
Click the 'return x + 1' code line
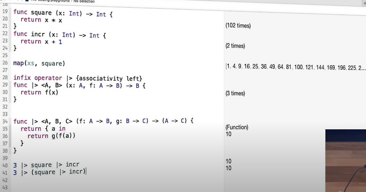[x=41, y=42]
